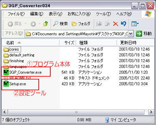Viewport: 156px width, 125px height.
Task: Click the 3GP_Converter.exe file name
Action: point(25,72)
